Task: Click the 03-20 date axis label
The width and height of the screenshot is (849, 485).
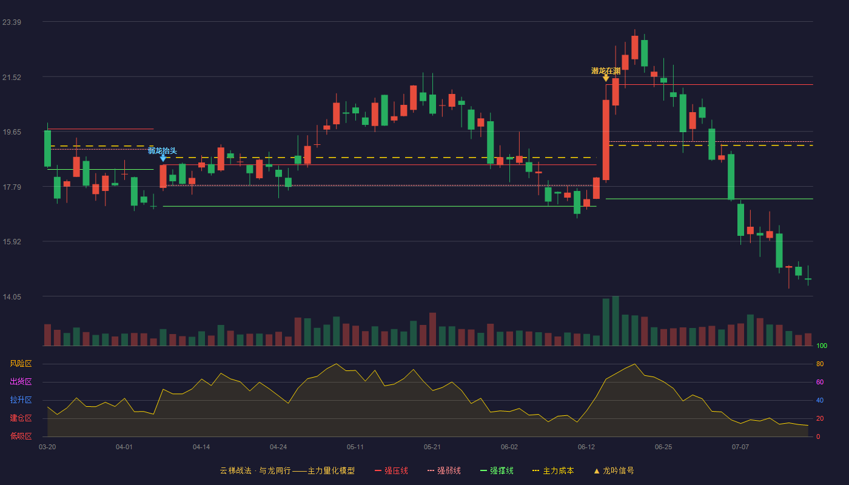Action: click(47, 447)
